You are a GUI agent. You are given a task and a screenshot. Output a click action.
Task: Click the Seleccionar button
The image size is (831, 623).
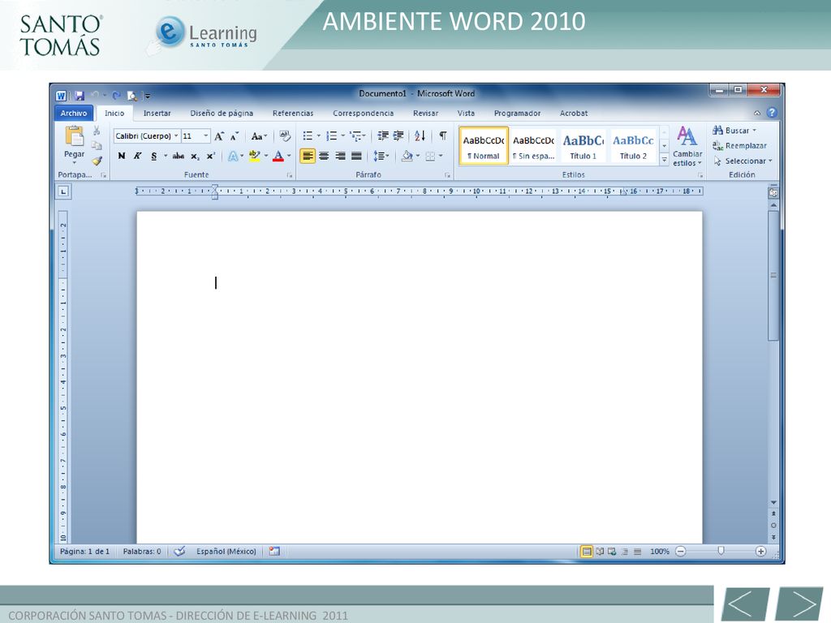click(x=743, y=161)
